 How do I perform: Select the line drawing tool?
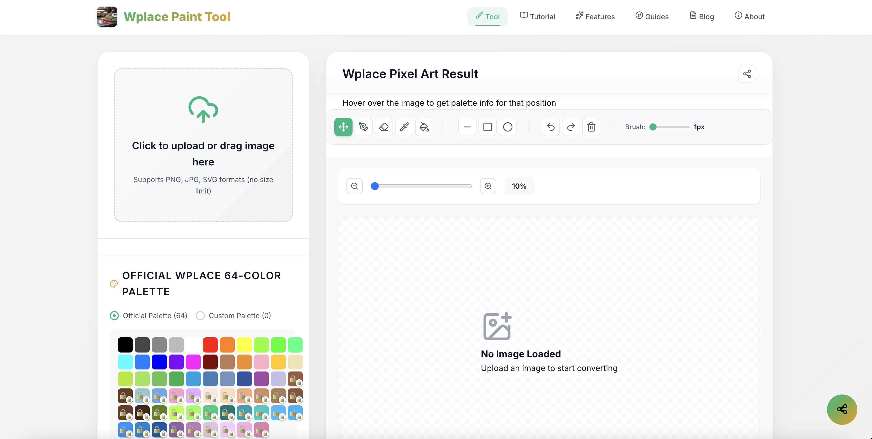pyautogui.click(x=467, y=127)
